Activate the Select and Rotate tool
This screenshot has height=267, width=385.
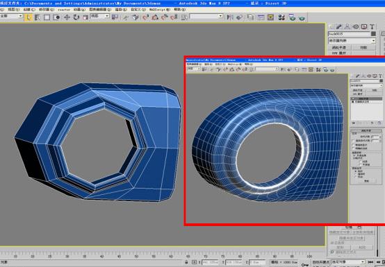76,17
